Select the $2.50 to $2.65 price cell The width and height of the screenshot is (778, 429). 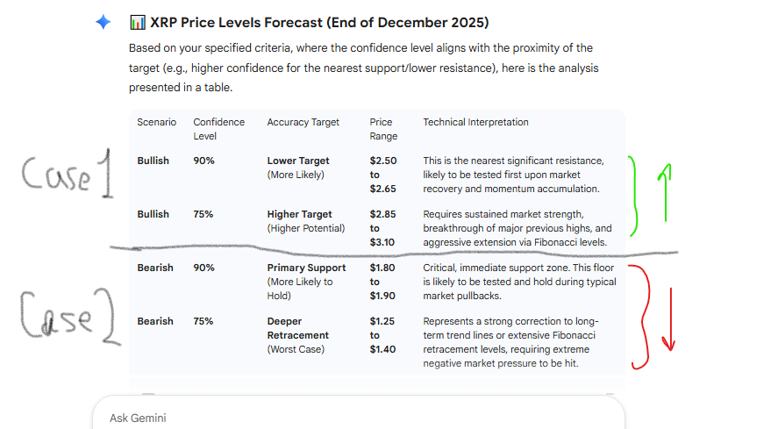point(383,175)
